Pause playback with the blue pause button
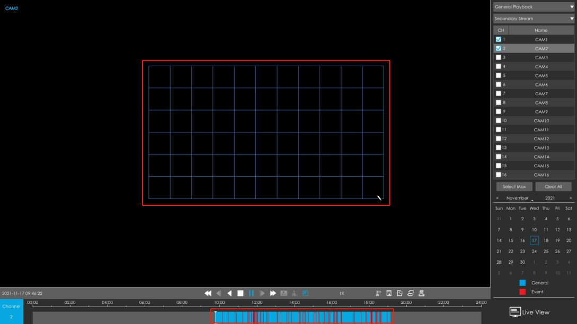This screenshot has width=577, height=324. click(251, 293)
